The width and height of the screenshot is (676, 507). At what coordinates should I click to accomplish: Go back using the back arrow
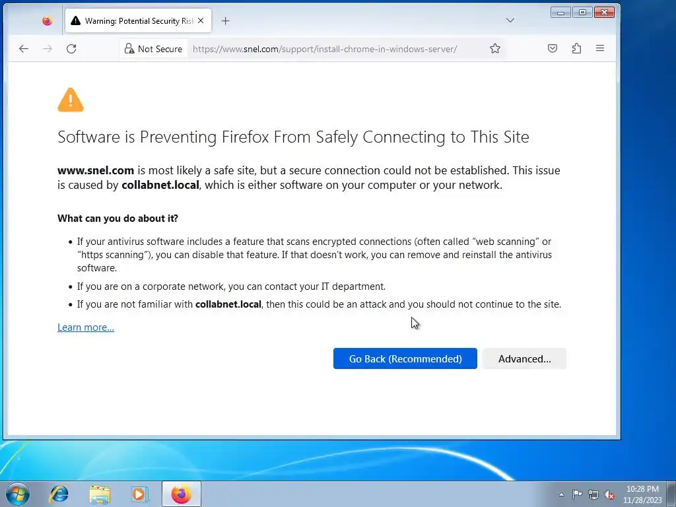(x=24, y=49)
